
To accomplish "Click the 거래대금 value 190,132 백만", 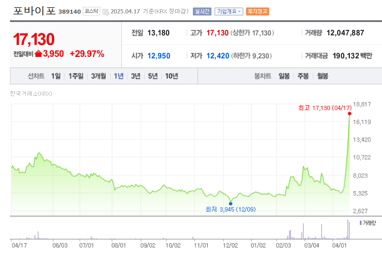I will pos(352,56).
